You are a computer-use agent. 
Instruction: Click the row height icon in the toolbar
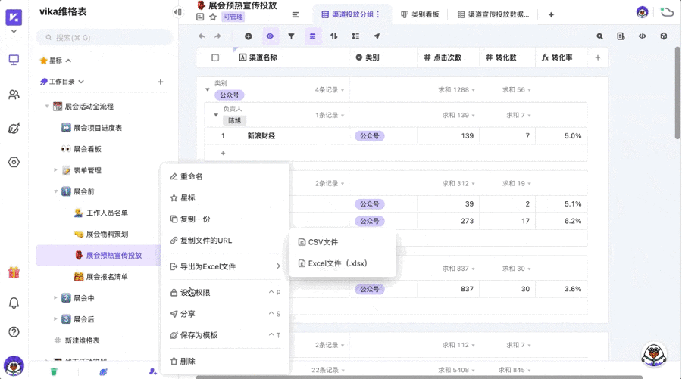tap(355, 36)
